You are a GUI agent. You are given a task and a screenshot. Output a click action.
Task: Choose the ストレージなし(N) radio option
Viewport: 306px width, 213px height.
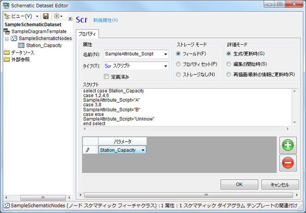[x=179, y=74]
